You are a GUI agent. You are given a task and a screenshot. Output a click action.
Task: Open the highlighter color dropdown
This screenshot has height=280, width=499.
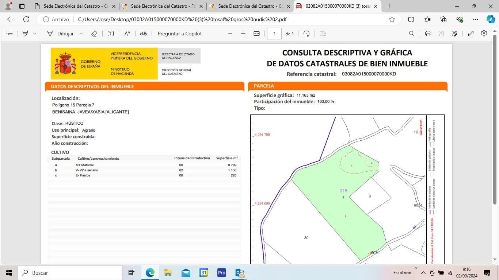click(35, 34)
